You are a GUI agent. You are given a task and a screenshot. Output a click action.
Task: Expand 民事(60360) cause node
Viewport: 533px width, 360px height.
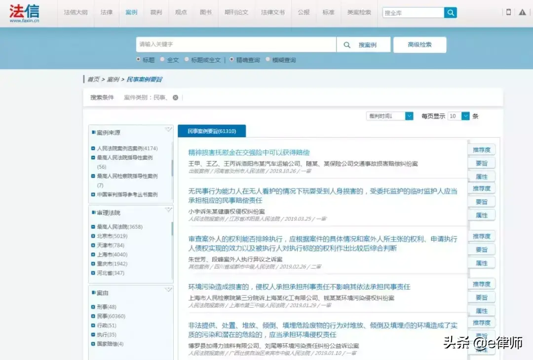tap(93, 316)
